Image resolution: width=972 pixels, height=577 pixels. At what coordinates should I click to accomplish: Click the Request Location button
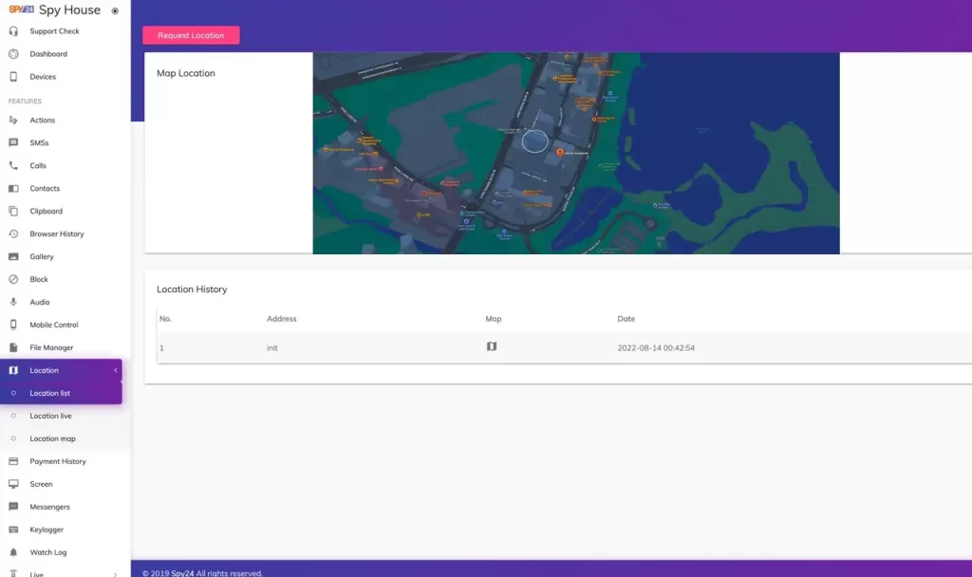pyautogui.click(x=191, y=35)
